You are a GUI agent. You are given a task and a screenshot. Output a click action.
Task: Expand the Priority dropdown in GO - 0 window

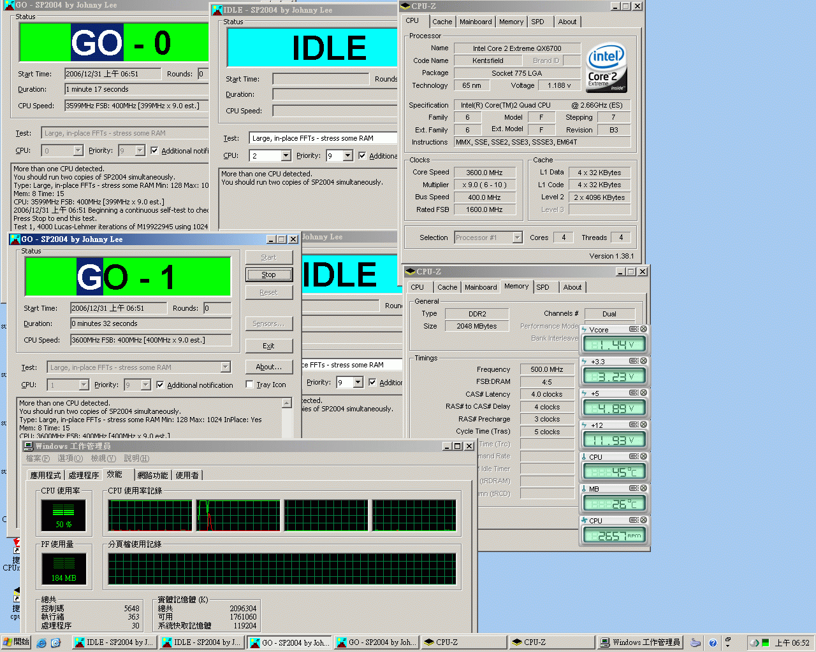pos(140,151)
